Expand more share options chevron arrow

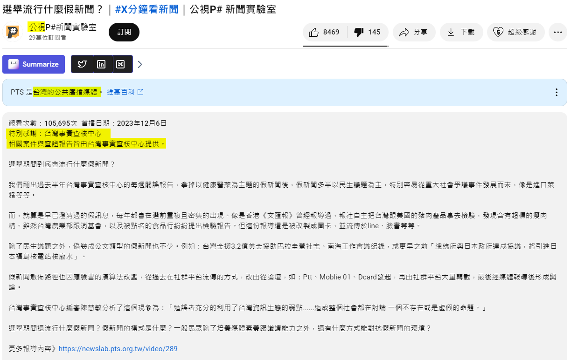pos(139,64)
